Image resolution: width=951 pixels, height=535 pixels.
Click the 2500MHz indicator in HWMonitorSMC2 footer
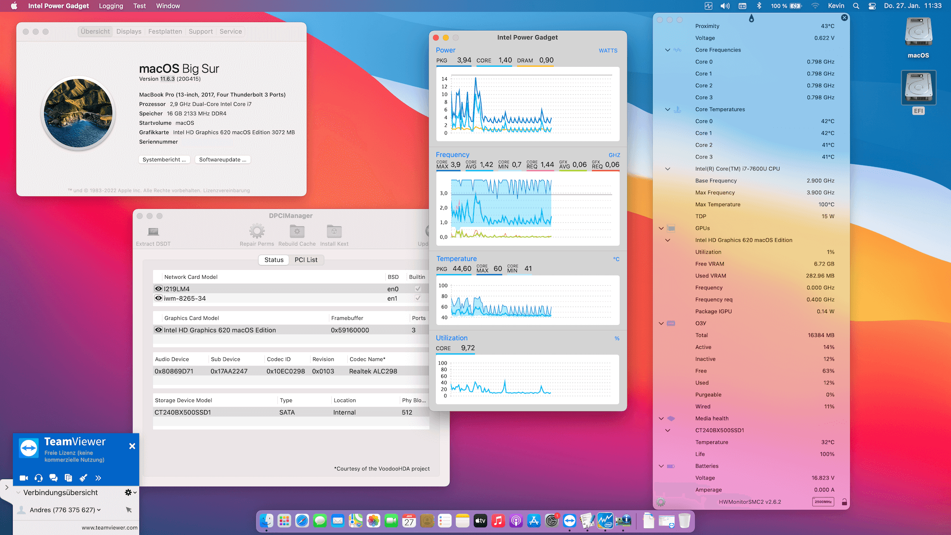point(823,502)
